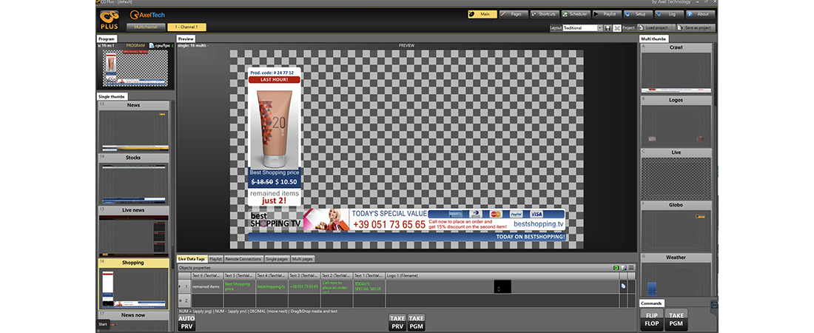
Task: Click the FLIP FLOP command button
Action: point(651,320)
